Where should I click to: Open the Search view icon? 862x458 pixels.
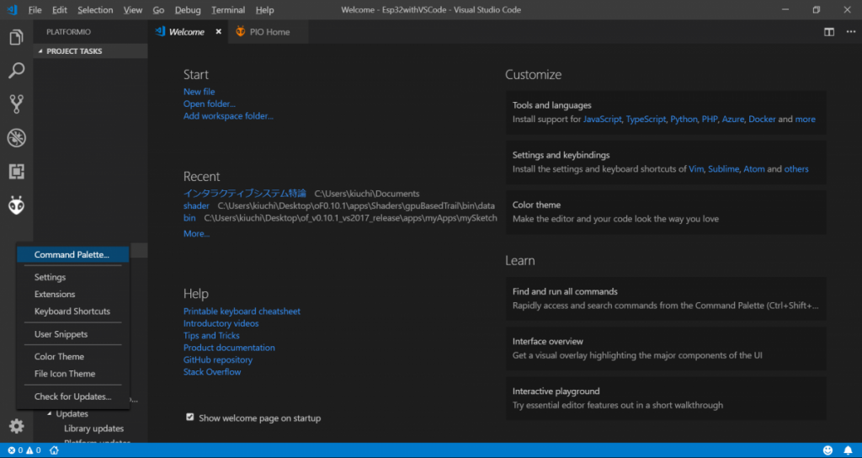pos(16,71)
